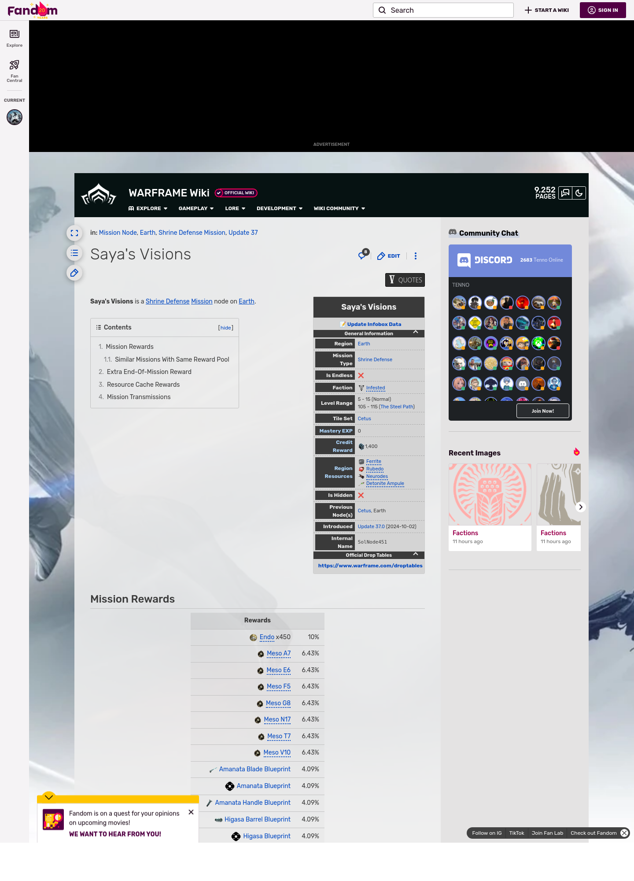
Task: Click the Ferrite resource icon
Action: point(361,462)
